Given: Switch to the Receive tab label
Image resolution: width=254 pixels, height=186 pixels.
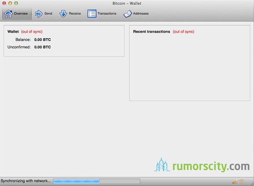Looking at the screenshot, I should click(75, 13).
